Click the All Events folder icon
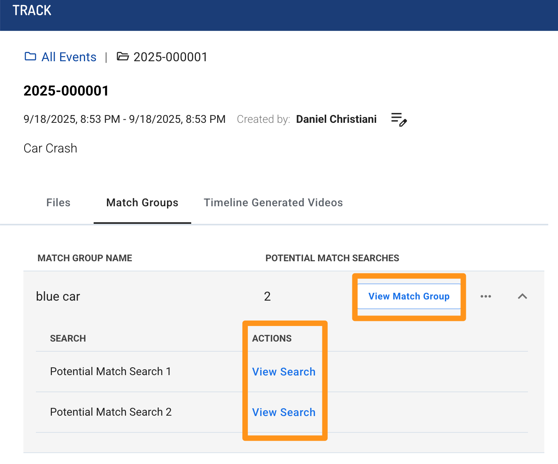The height and width of the screenshot is (464, 558). point(30,57)
